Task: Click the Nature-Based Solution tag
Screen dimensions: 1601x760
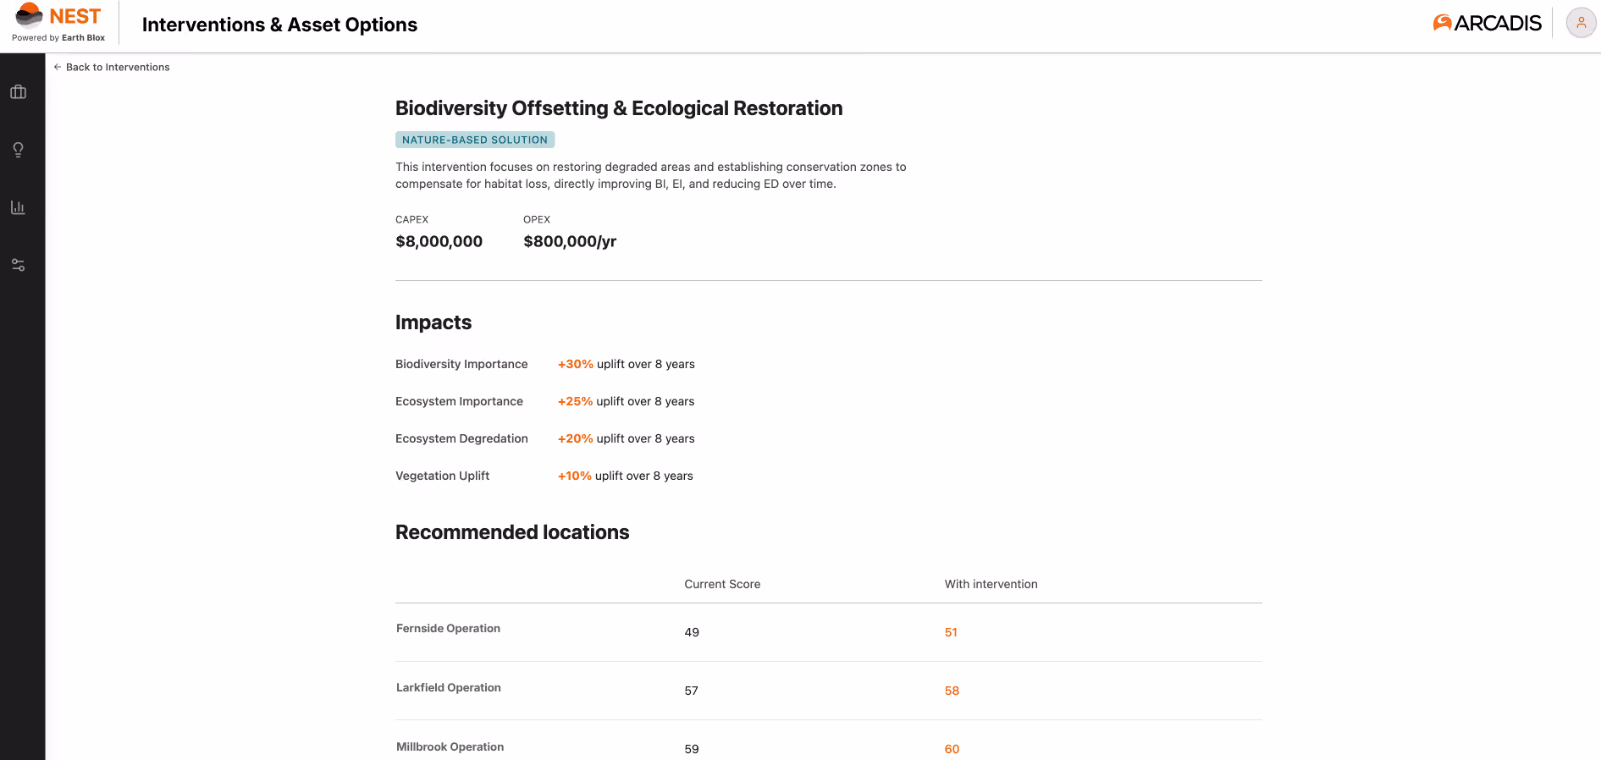Action: point(475,140)
